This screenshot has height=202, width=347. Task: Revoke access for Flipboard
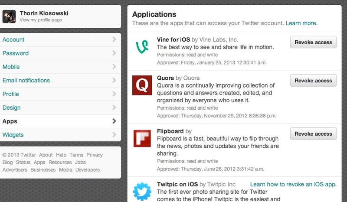point(313,134)
